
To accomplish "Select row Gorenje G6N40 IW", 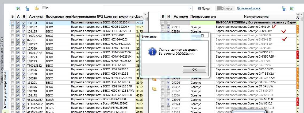I will pyautogui.click(x=230, y=31).
